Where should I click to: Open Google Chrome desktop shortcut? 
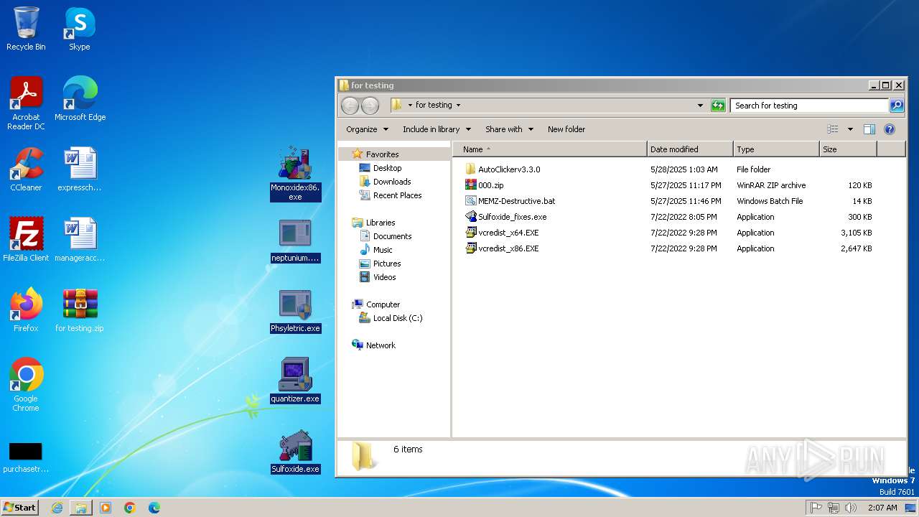pyautogui.click(x=26, y=385)
